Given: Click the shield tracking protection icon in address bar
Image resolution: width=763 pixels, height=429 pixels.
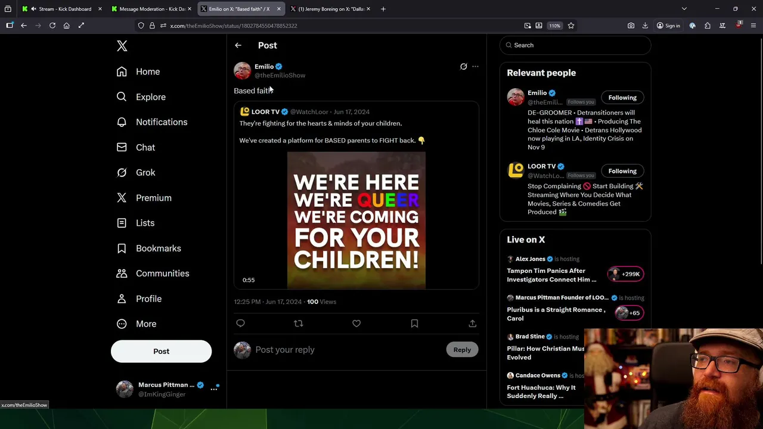Looking at the screenshot, I should (141, 26).
